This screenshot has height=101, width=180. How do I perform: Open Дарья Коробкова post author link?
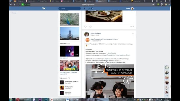[x=96, y=33]
